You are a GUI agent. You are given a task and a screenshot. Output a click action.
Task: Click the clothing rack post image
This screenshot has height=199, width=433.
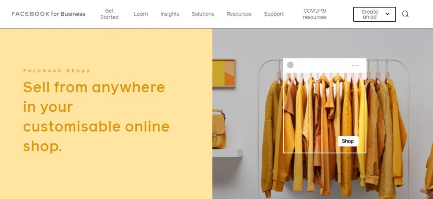324,113
